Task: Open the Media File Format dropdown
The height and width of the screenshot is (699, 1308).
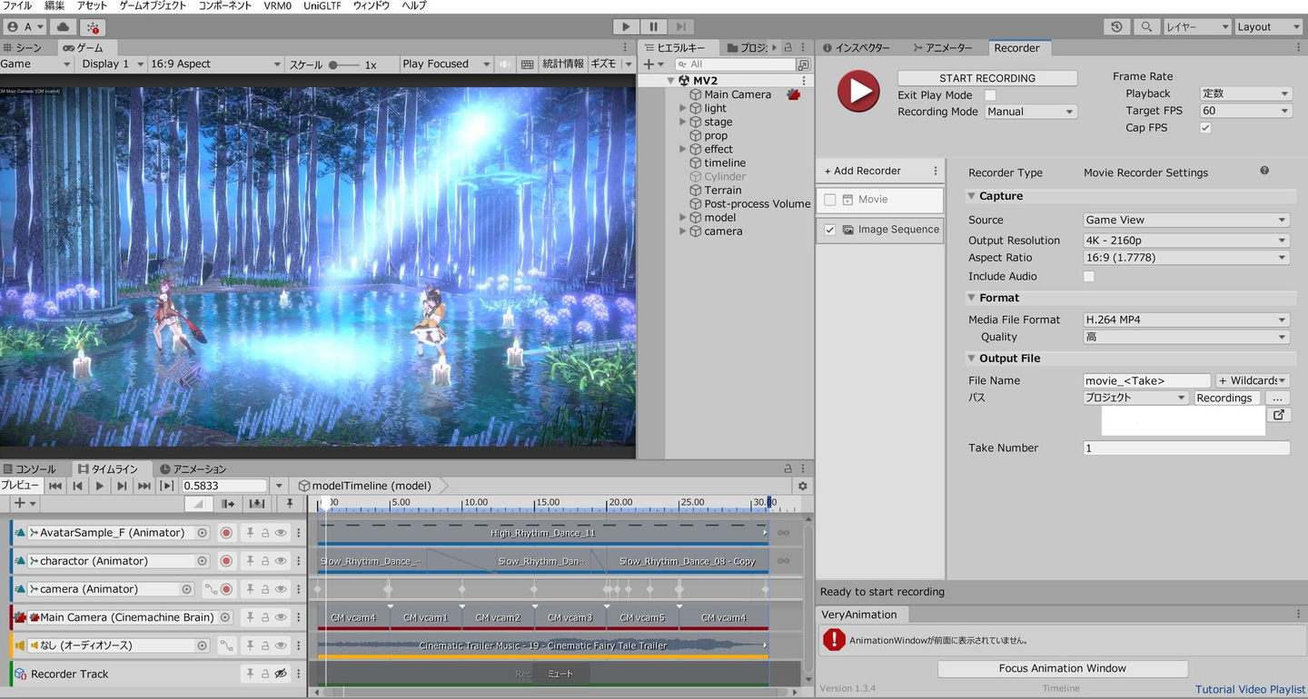Action: 1186,320
